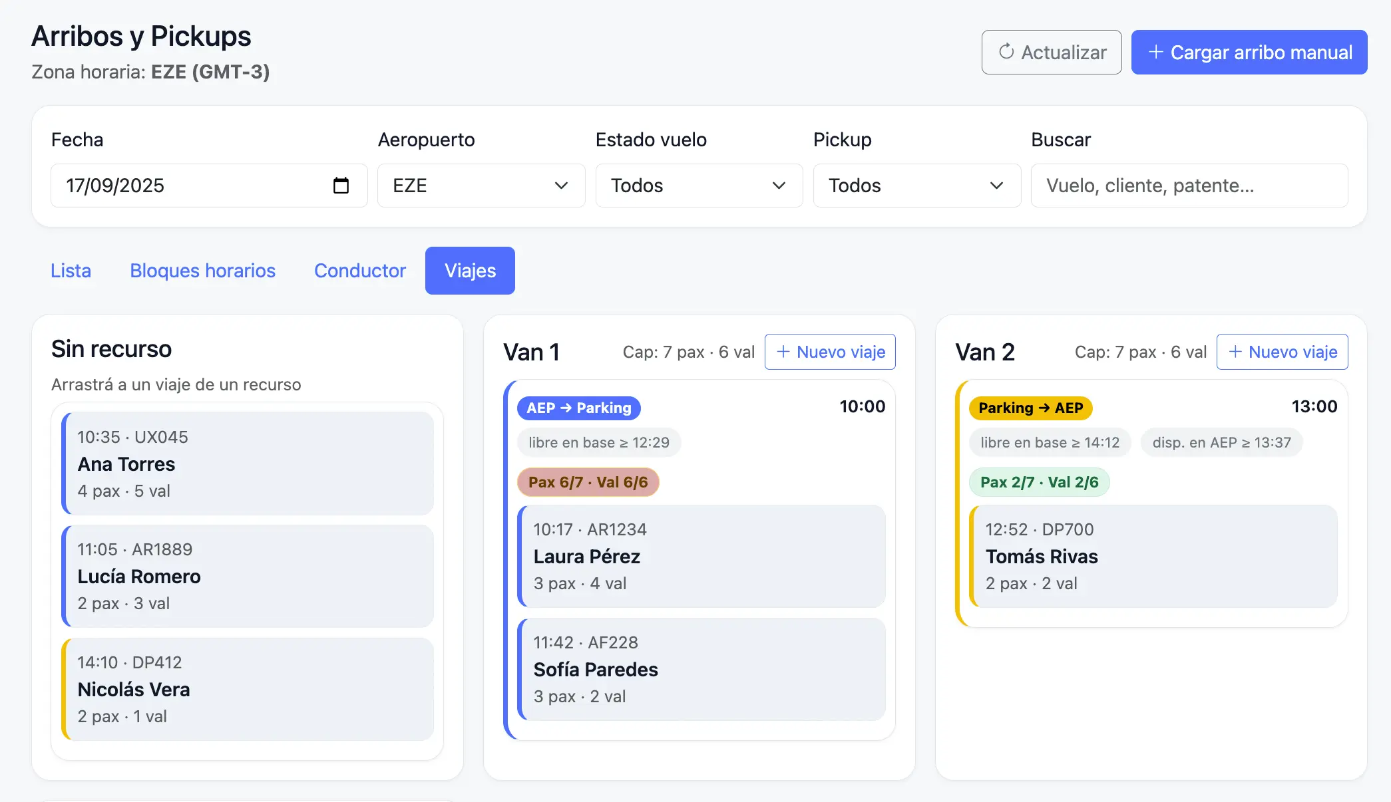Image resolution: width=1391 pixels, height=802 pixels.
Task: Click the Parking → AEP yellow badge
Action: 1030,408
